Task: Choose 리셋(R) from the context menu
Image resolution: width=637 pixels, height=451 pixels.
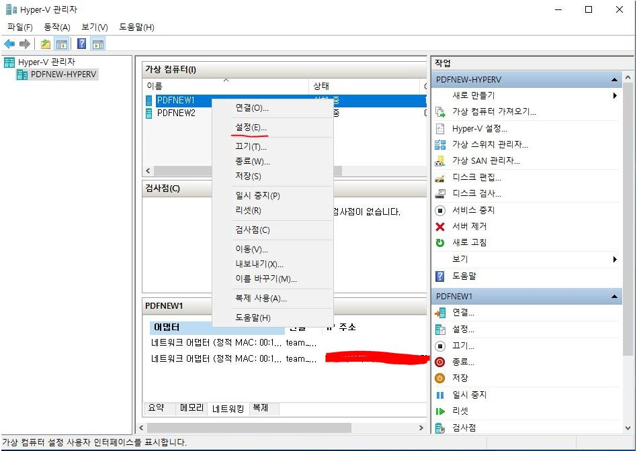Action: (x=273, y=211)
